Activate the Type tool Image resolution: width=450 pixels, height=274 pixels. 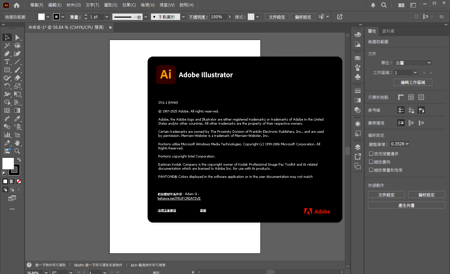pyautogui.click(x=7, y=62)
